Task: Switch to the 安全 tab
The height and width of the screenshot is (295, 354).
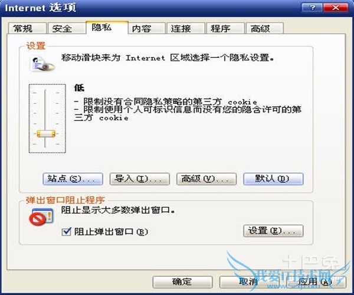Action: [66, 28]
